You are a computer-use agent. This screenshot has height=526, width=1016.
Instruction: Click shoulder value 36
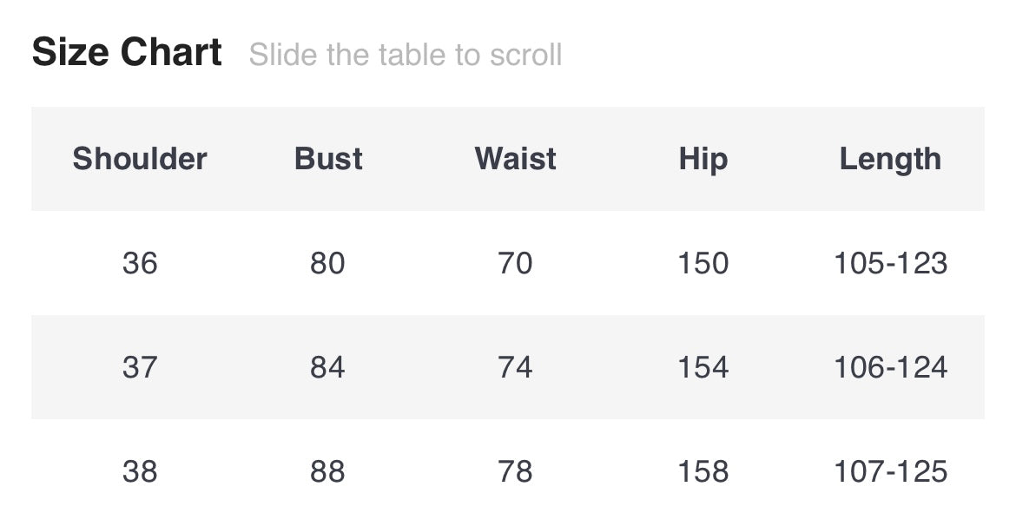140,263
